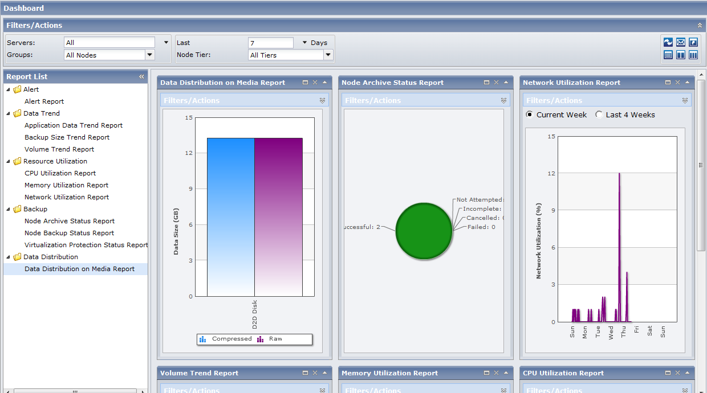Click the Last days input field

pos(270,42)
